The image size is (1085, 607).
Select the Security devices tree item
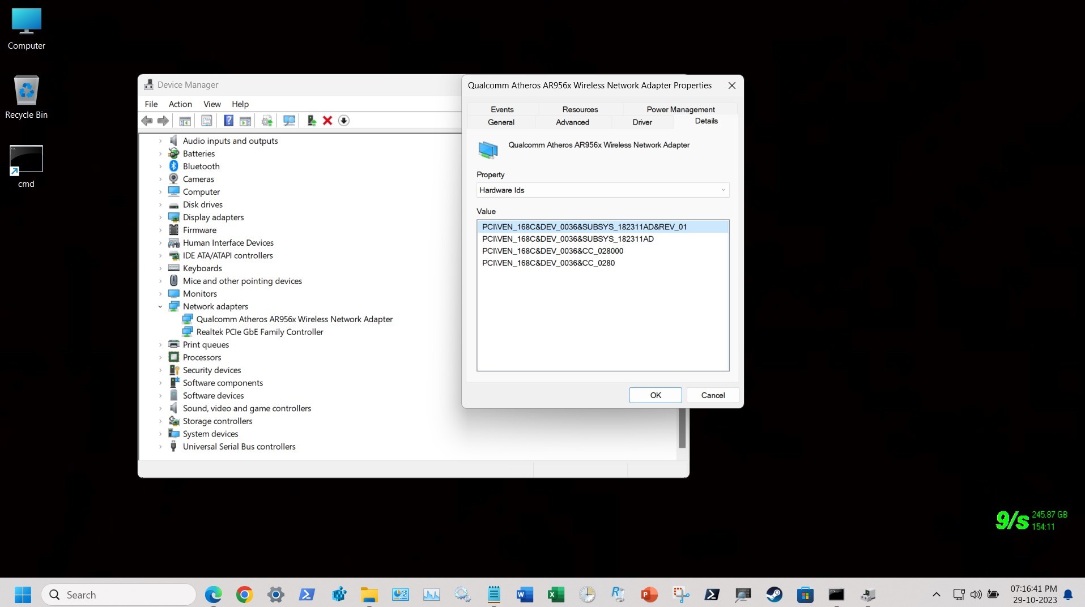tap(212, 370)
